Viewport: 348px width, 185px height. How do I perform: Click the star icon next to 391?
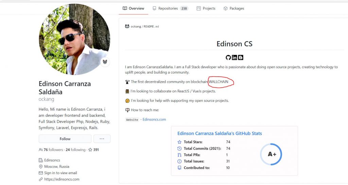point(90,150)
